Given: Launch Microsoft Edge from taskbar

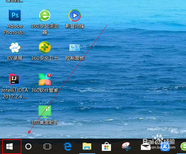Looking at the screenshot, I should tap(67, 146).
